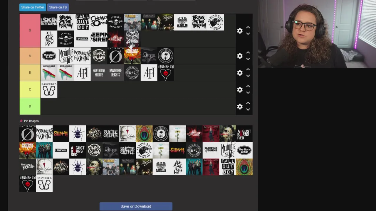Pick Alkaline Trio heart logo in B tier
The width and height of the screenshot is (376, 211).
(x=166, y=72)
